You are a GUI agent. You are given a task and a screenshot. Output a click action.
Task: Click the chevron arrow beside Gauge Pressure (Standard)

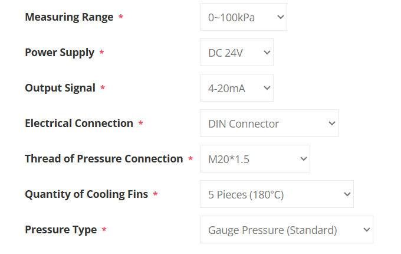[366, 230]
